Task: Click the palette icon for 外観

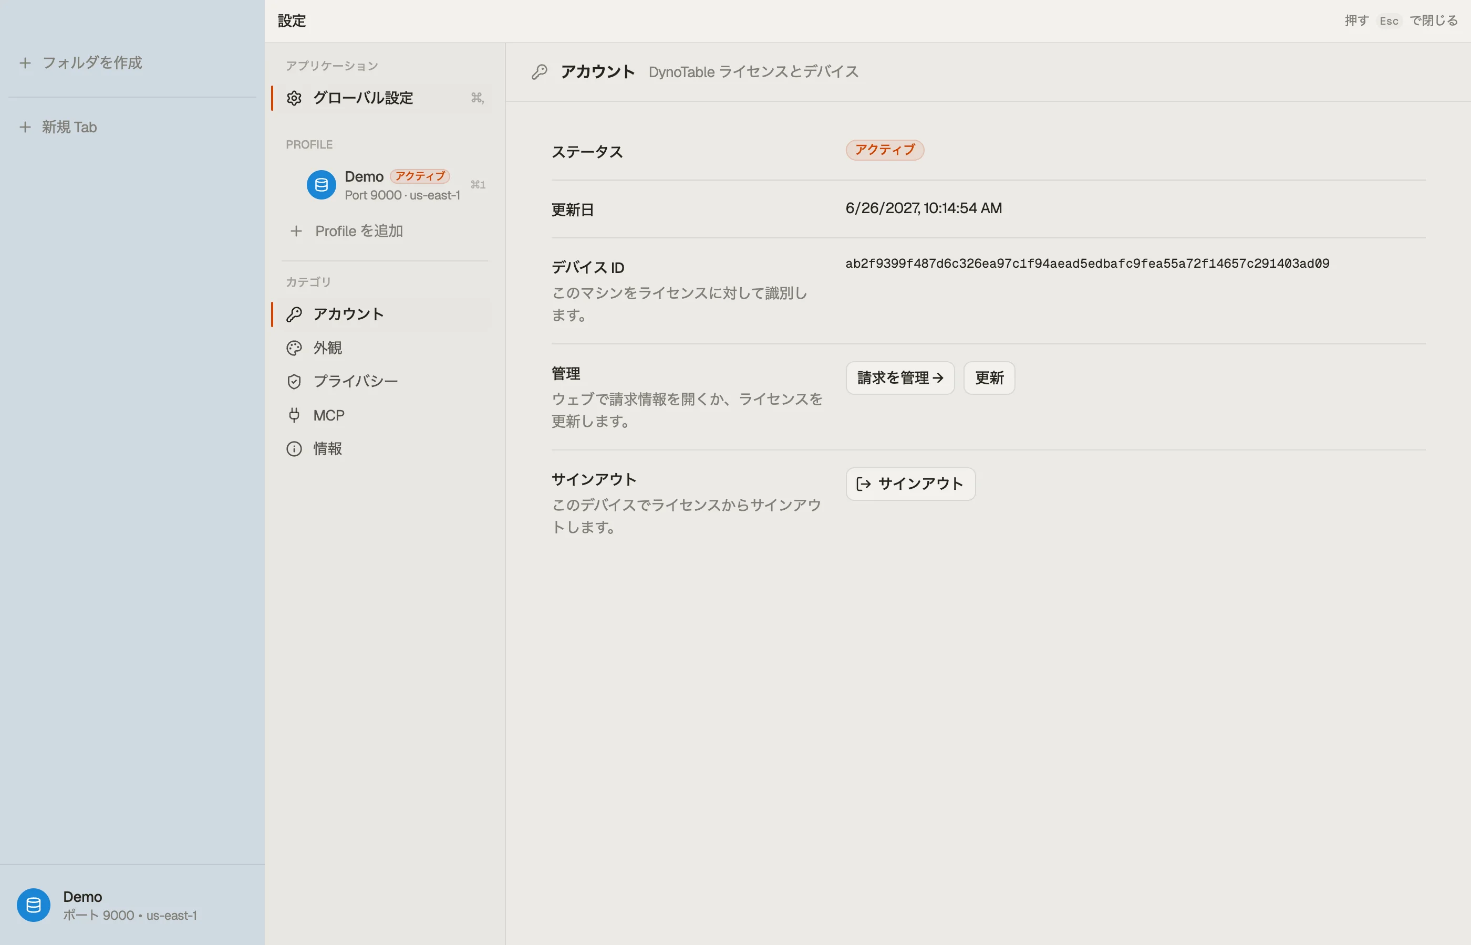Action: [x=294, y=348]
